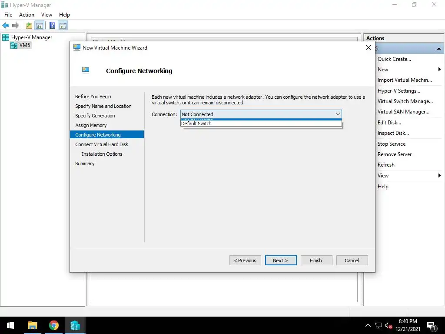This screenshot has width=445, height=334.
Task: Select the VM5 server in the tree
Action: (x=25, y=45)
